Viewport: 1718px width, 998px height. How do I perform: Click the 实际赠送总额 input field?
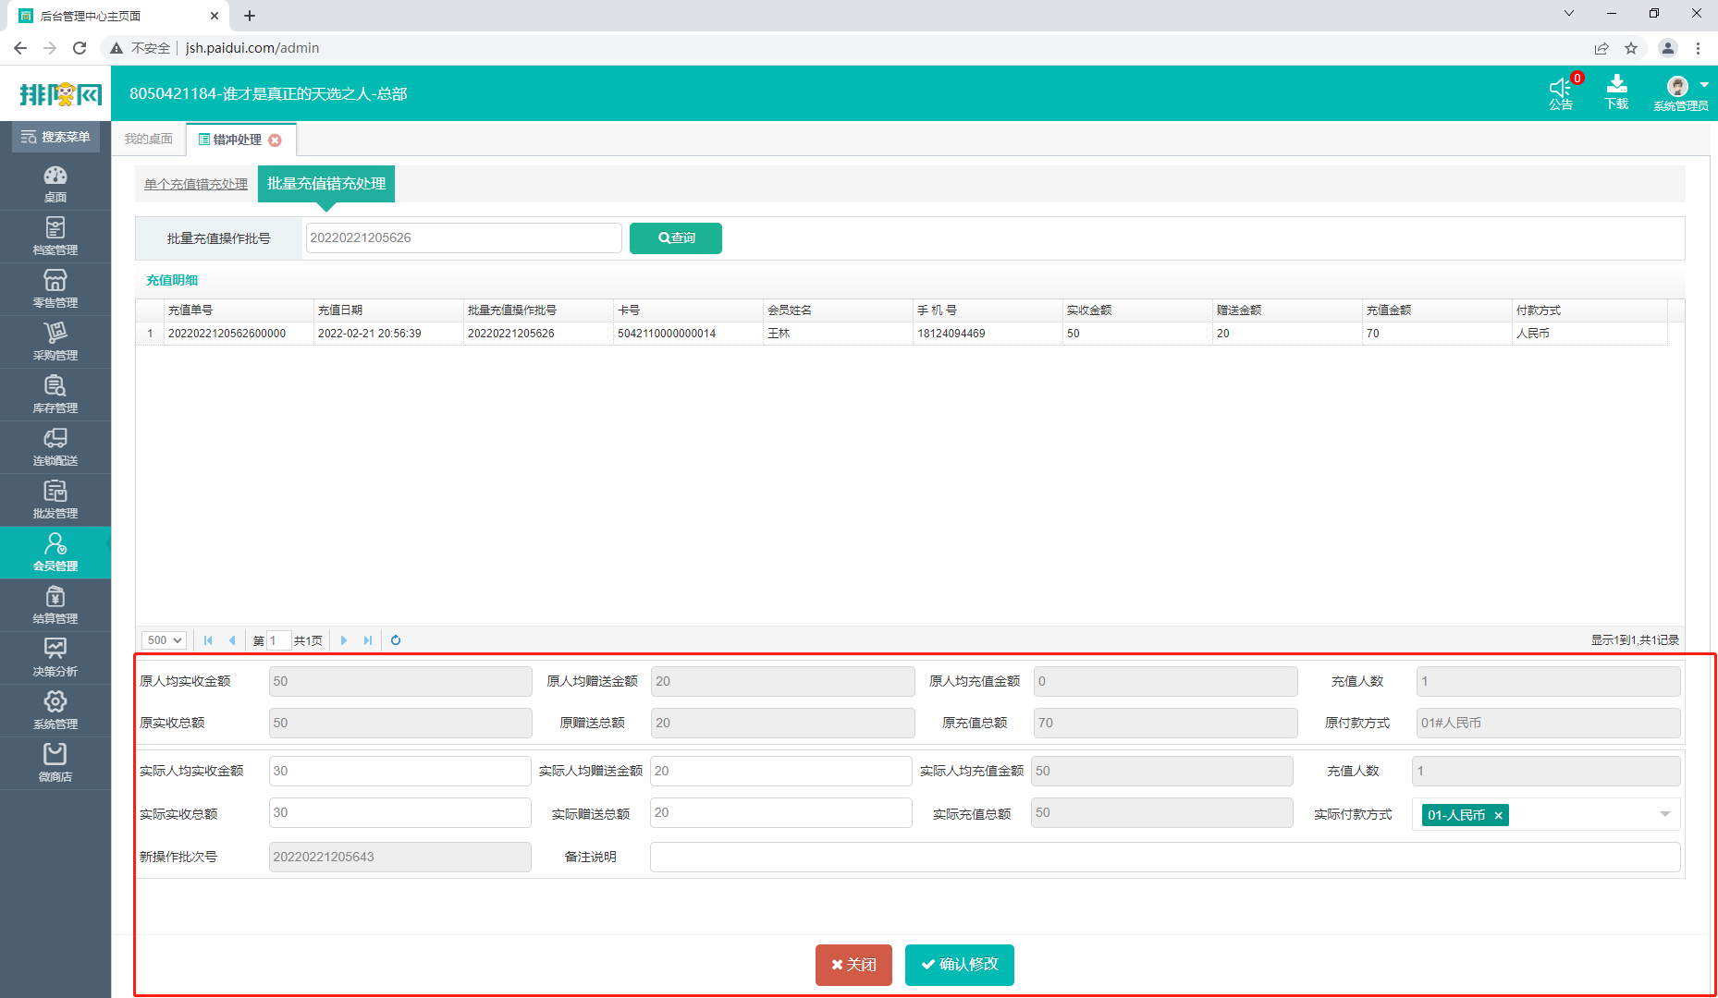pyautogui.click(x=781, y=812)
